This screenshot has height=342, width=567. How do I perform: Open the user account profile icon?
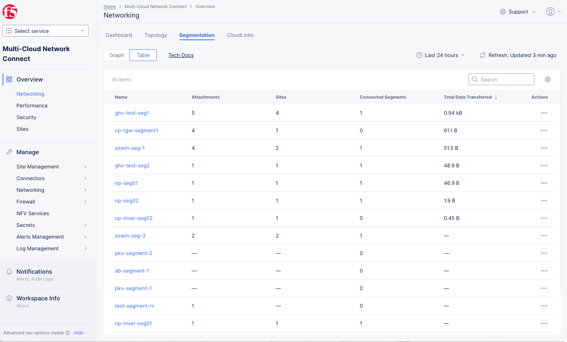(550, 12)
